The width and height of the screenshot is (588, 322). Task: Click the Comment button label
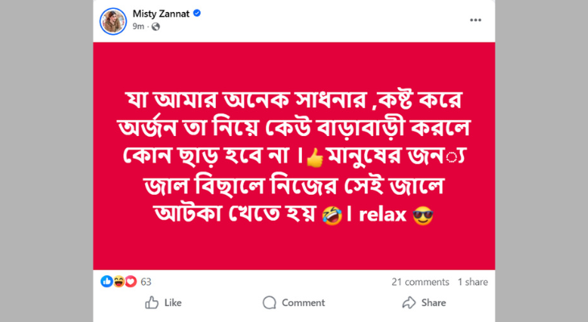(303, 303)
